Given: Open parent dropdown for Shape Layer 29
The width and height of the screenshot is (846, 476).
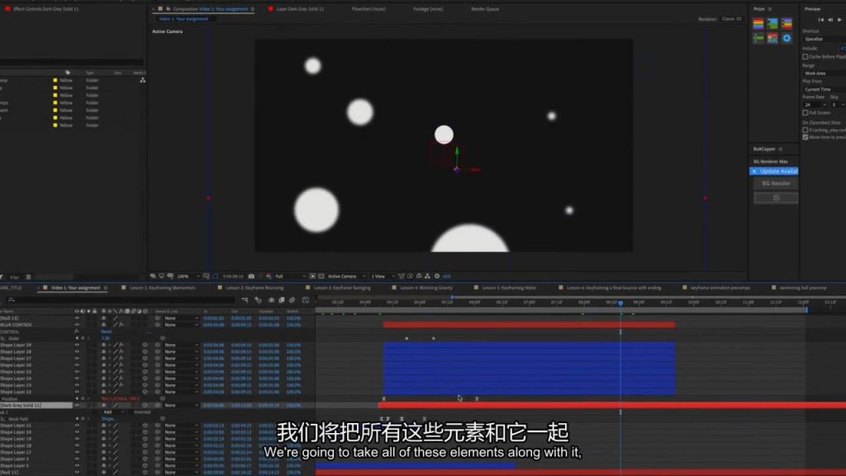Looking at the screenshot, I should (181, 345).
